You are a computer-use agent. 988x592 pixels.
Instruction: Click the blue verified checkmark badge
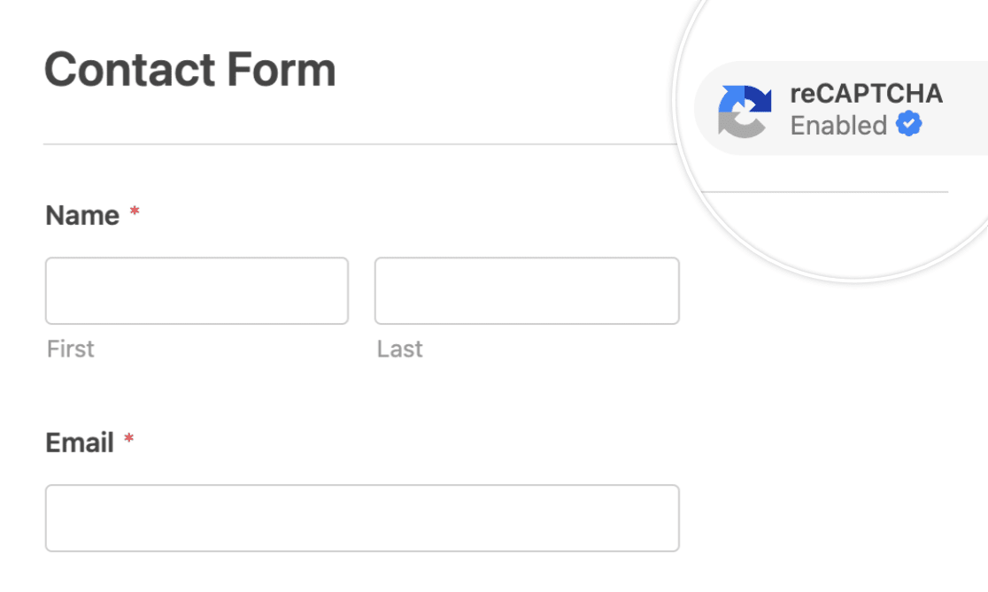click(x=908, y=125)
